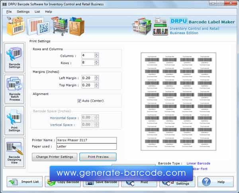Screen dimensions: 239x193
Task: Click into the Printer Name field
Action: coord(86,140)
